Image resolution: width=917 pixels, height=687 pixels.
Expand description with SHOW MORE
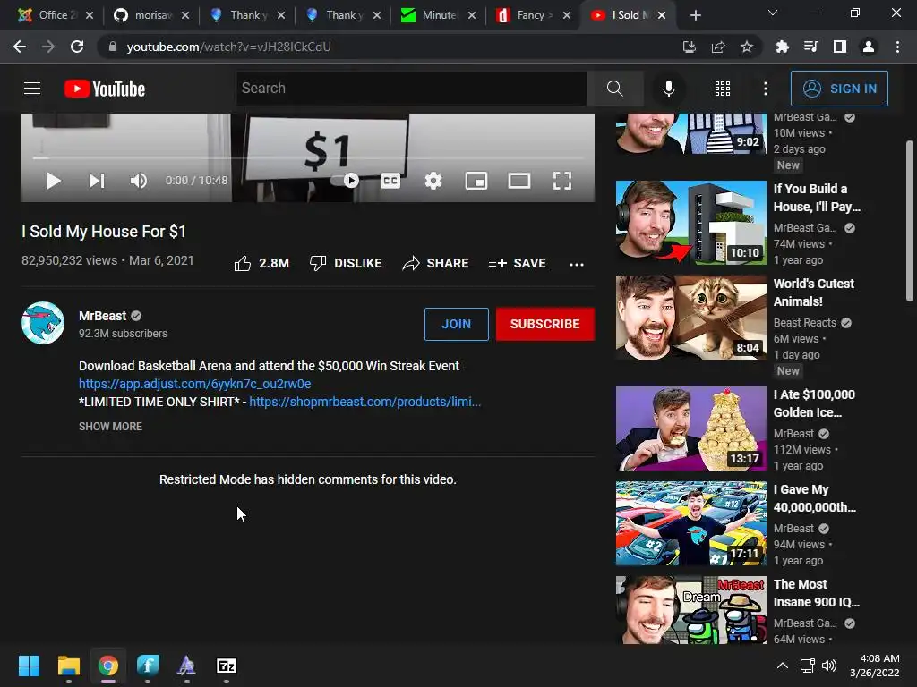coord(110,427)
